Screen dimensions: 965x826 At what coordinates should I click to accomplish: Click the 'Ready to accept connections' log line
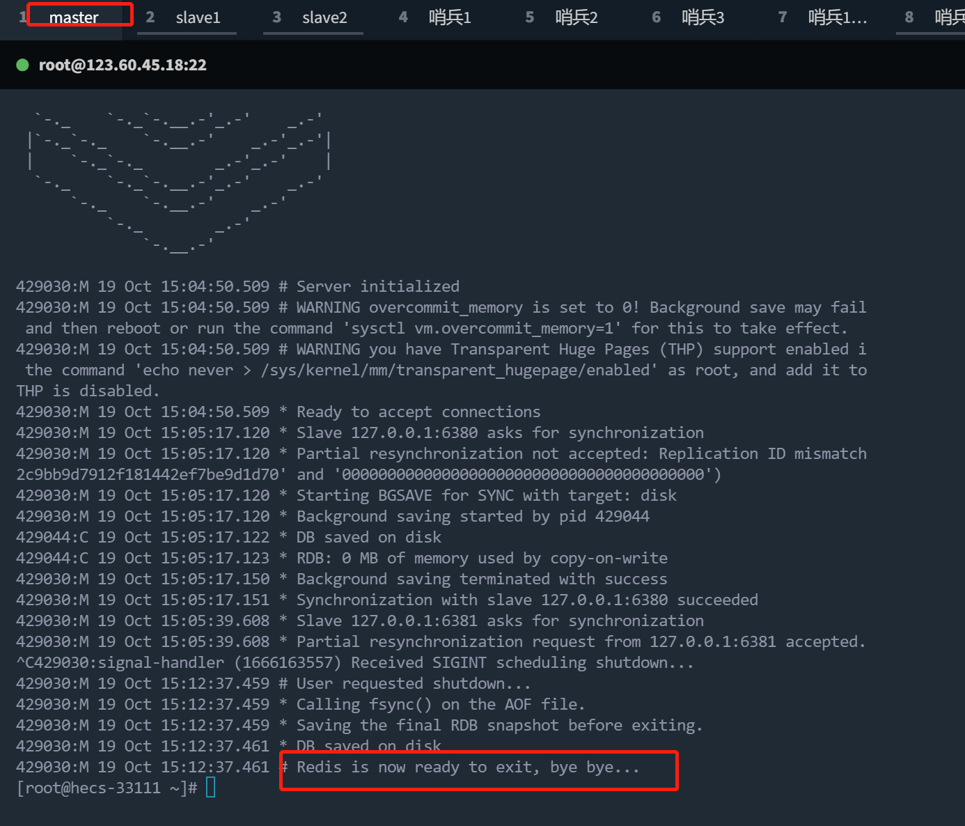coord(418,412)
